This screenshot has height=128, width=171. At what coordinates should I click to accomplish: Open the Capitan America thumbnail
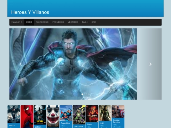point(118,112)
